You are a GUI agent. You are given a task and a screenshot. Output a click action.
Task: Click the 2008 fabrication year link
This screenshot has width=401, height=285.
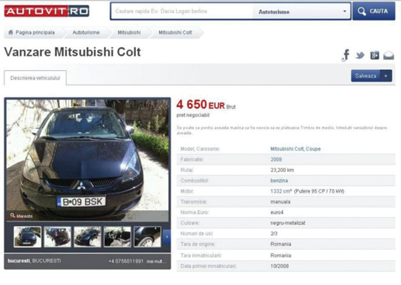tap(276, 160)
